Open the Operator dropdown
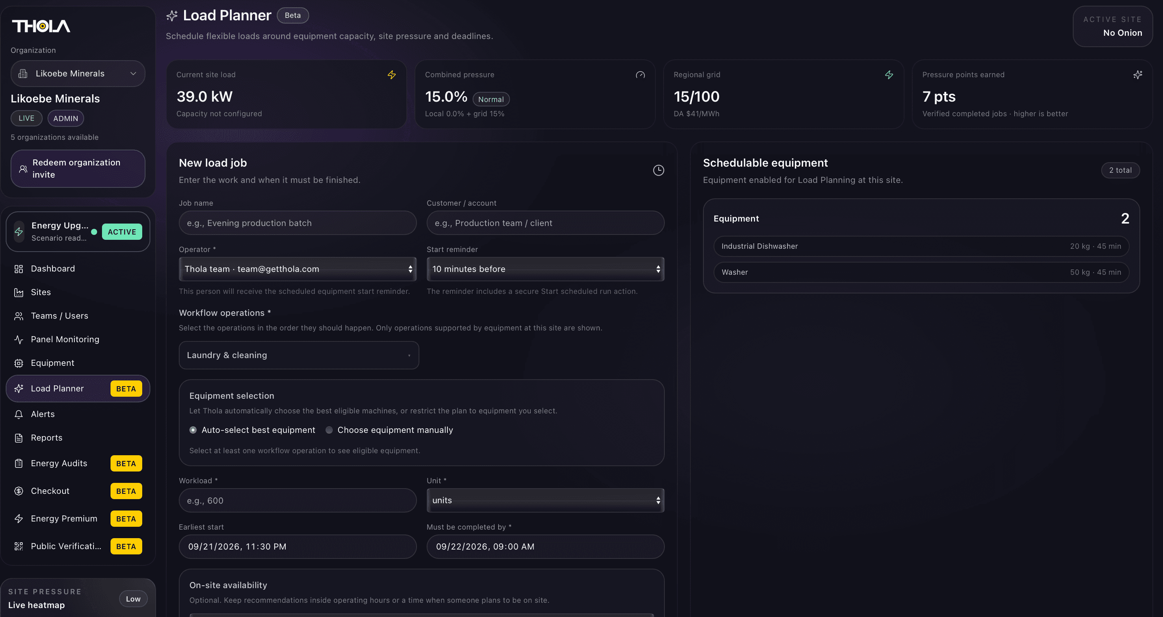Viewport: 1163px width, 617px height. [x=297, y=269]
